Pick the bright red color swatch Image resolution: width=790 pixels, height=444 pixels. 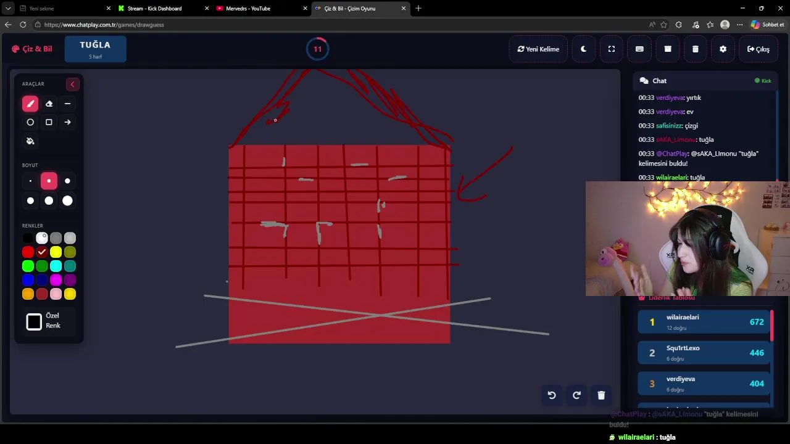tap(28, 252)
